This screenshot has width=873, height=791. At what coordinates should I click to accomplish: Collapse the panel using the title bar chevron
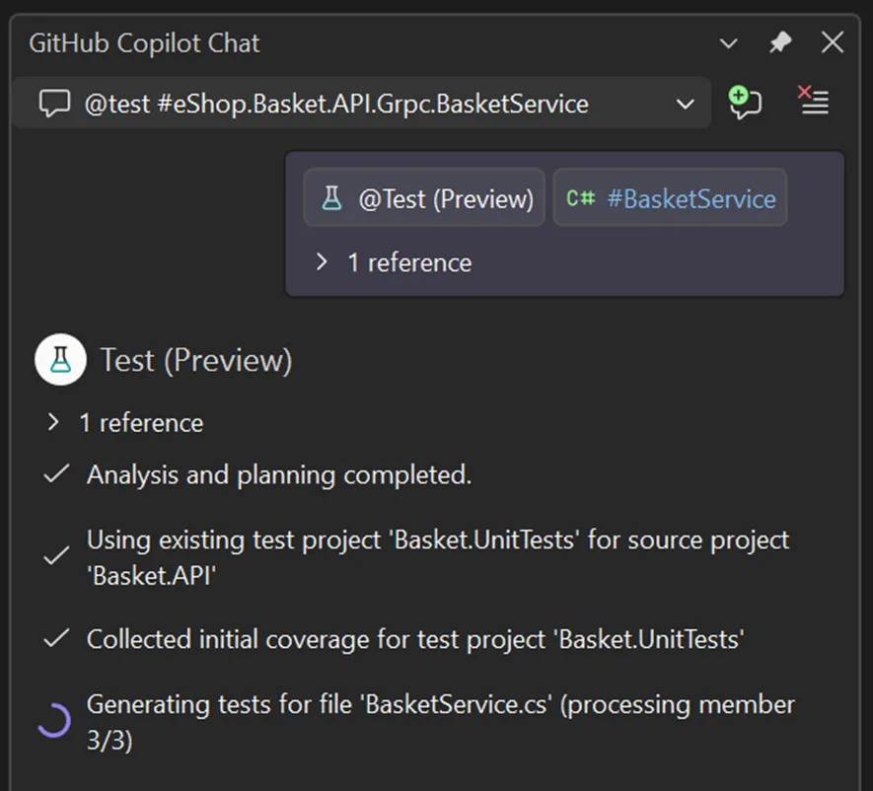click(728, 43)
